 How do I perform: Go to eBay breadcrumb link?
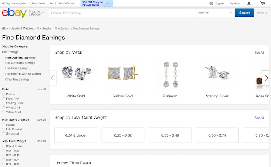[5, 28]
